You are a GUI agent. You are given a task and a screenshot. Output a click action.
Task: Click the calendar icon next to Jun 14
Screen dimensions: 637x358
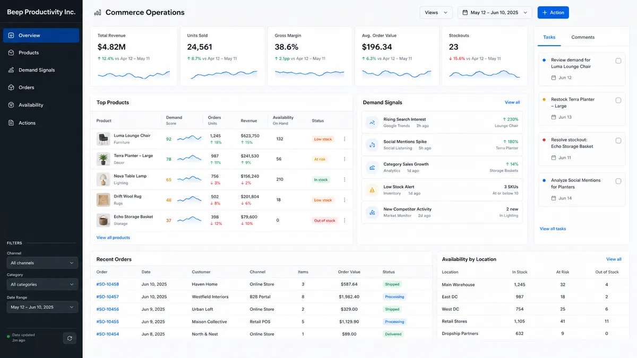point(554,198)
